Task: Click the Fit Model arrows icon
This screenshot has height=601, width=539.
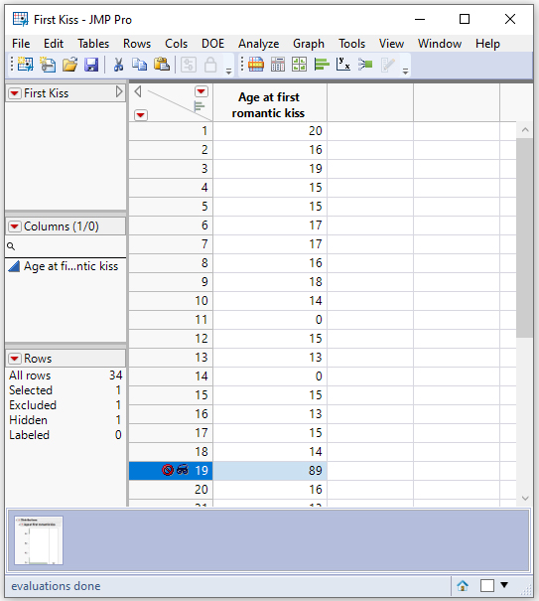Action: click(365, 65)
